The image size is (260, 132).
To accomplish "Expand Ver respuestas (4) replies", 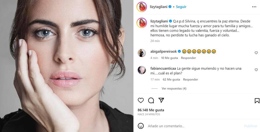I will [x=174, y=89].
